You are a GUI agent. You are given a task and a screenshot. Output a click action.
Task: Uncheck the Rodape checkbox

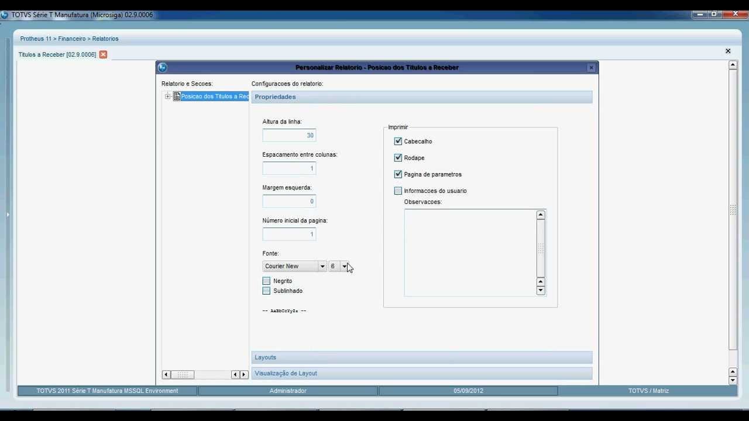[398, 158]
